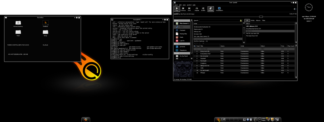Image resolution: width=324 pixels, height=122 pixels.
Task: Select Music in the Library sidebar
Action: tap(182, 27)
